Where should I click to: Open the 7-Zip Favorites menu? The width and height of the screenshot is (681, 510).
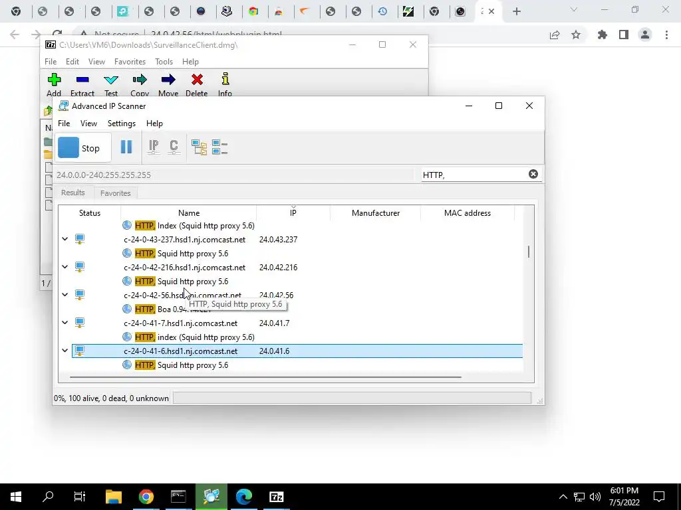pyautogui.click(x=130, y=62)
